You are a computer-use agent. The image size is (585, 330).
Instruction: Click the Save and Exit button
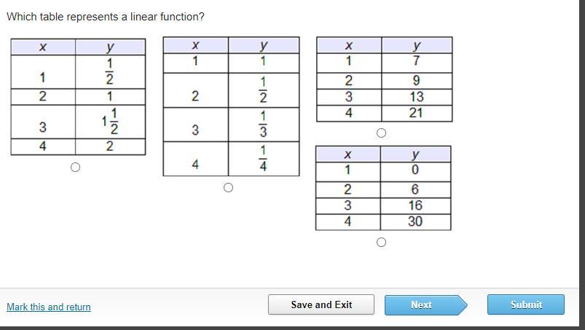pos(321,305)
